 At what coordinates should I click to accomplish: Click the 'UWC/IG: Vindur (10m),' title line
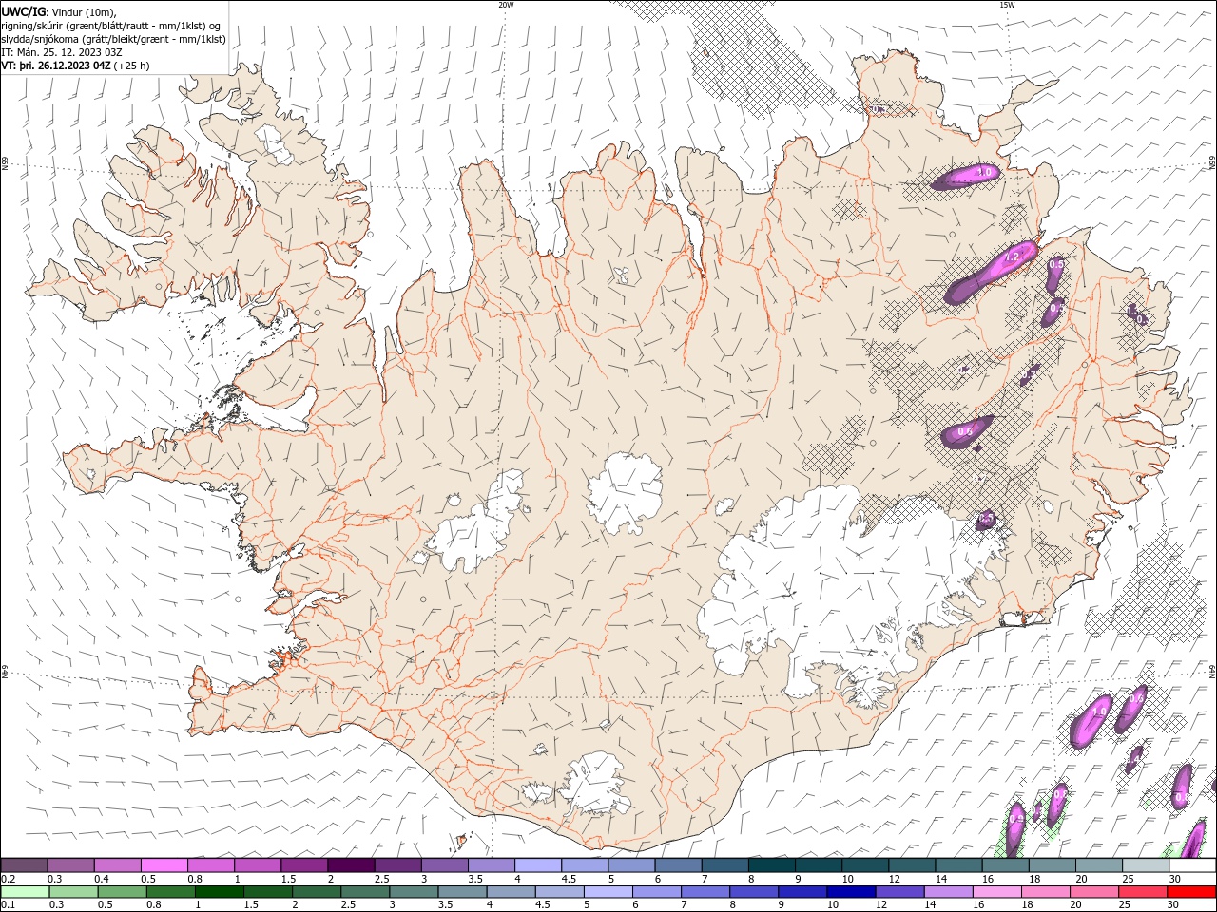point(58,11)
